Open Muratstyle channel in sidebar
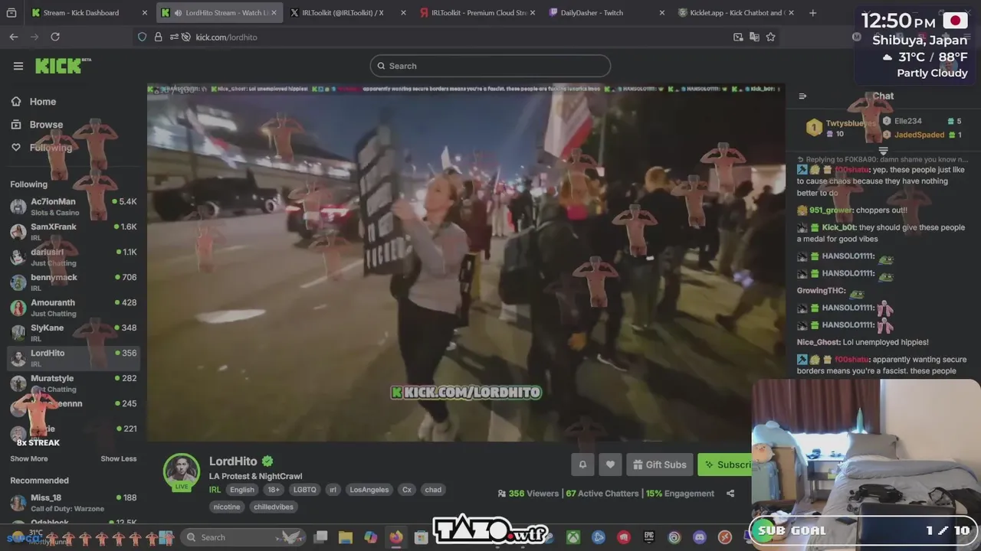981x551 pixels. click(74, 383)
